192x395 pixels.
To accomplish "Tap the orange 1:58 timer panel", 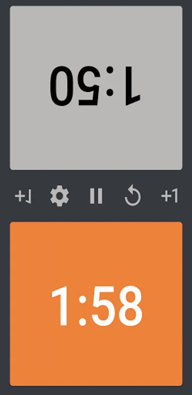I will tap(96, 304).
